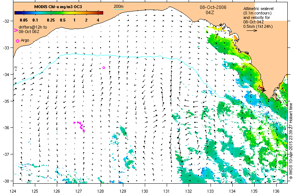Click the magenta Argo circle in legend
297x193 pixels.
[17, 41]
